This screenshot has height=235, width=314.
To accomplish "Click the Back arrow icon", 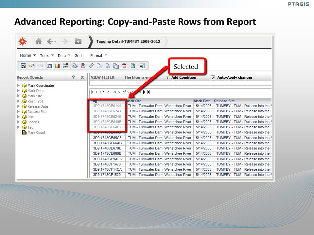I will 50,41.
